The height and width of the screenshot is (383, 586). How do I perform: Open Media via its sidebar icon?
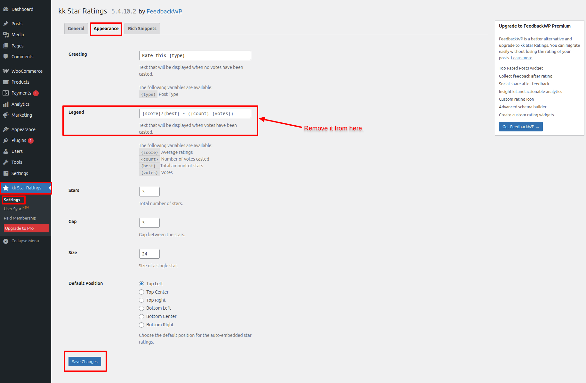(x=6, y=35)
